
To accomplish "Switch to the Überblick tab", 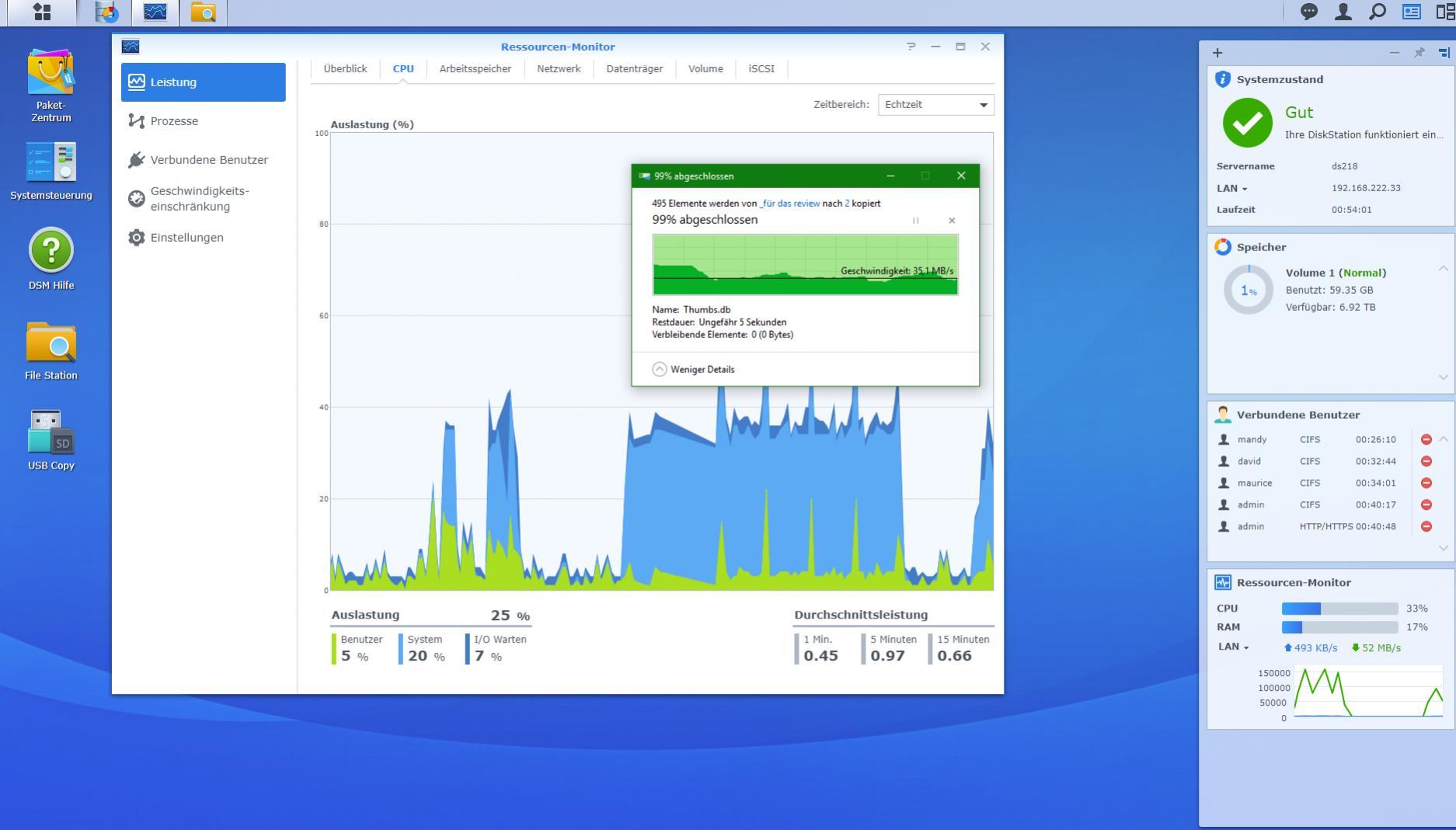I will 345,68.
